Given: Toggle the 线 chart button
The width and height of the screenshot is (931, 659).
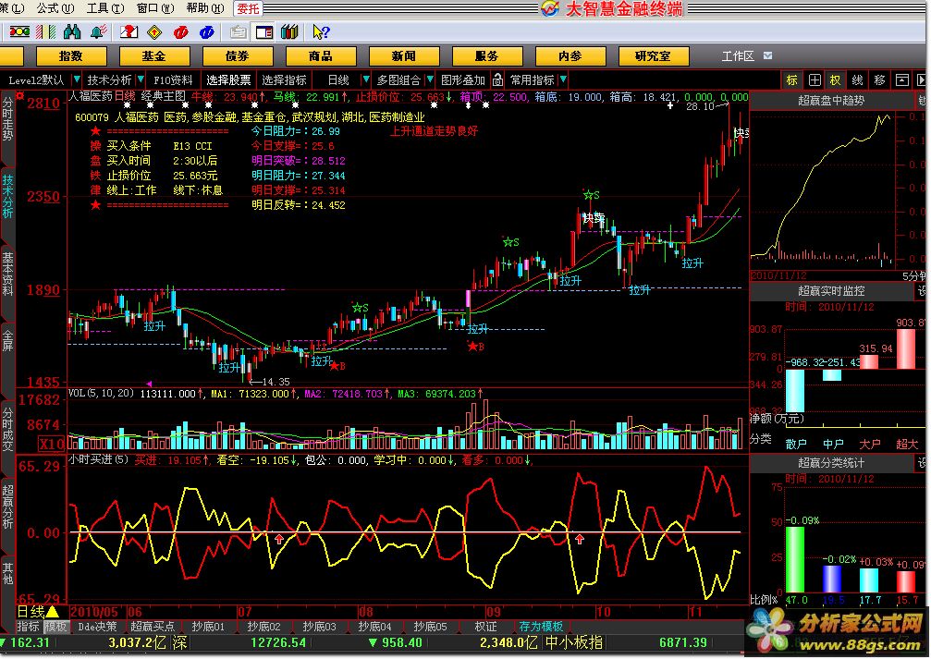Looking at the screenshot, I should (857, 79).
